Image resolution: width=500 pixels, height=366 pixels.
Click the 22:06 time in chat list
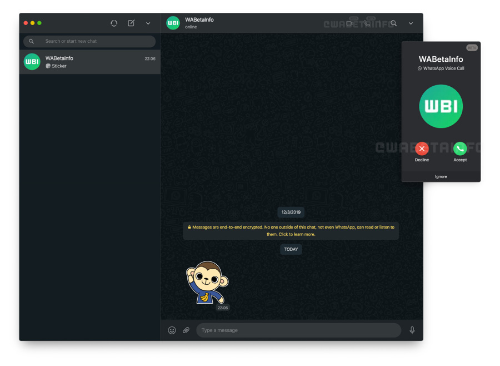click(150, 59)
